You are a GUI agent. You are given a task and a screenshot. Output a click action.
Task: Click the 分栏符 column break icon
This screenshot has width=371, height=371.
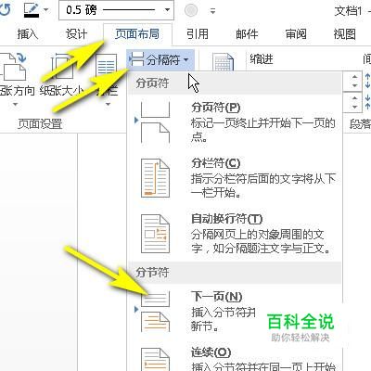(155, 178)
